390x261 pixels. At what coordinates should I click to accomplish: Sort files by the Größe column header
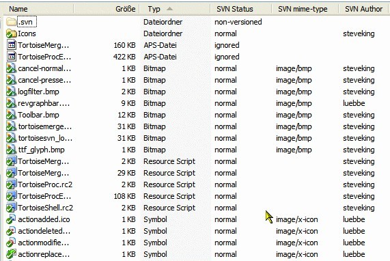coord(107,9)
